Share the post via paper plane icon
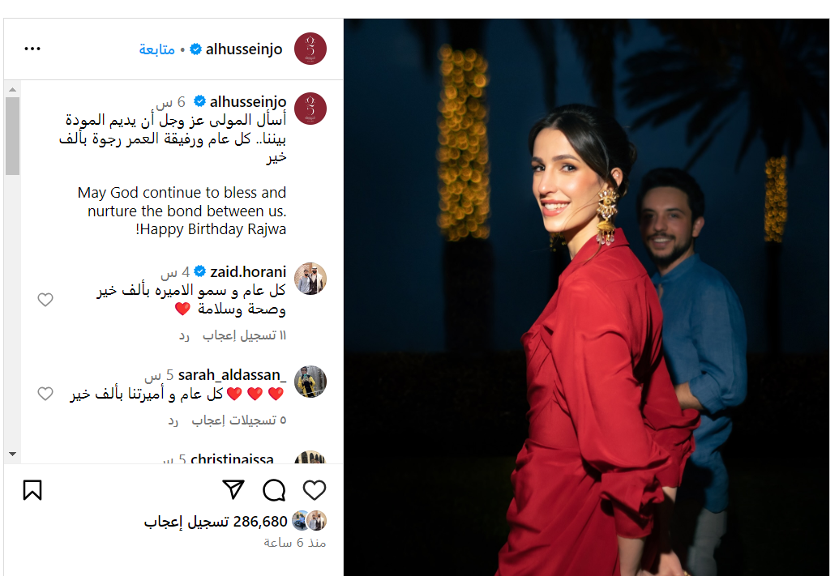This screenshot has width=839, height=576. tap(233, 489)
